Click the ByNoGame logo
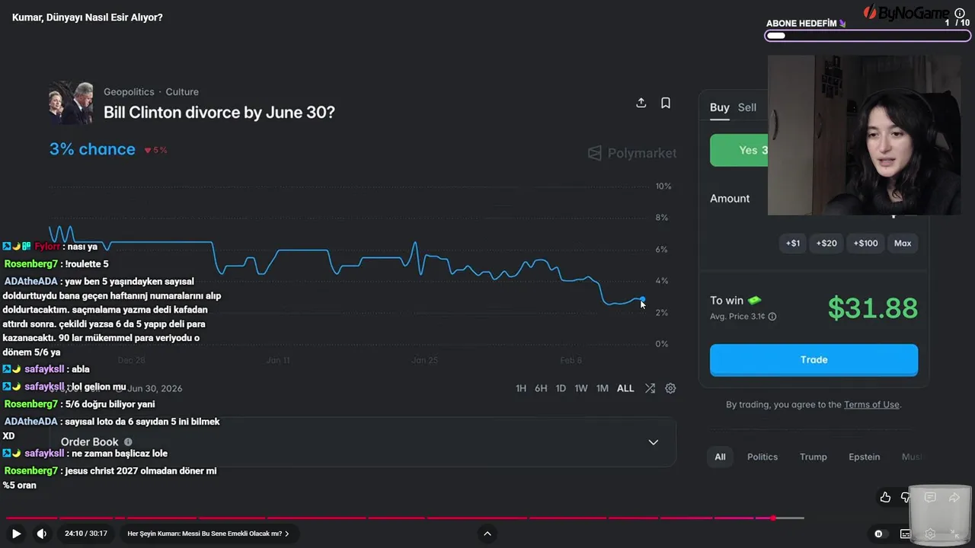 coord(906,12)
